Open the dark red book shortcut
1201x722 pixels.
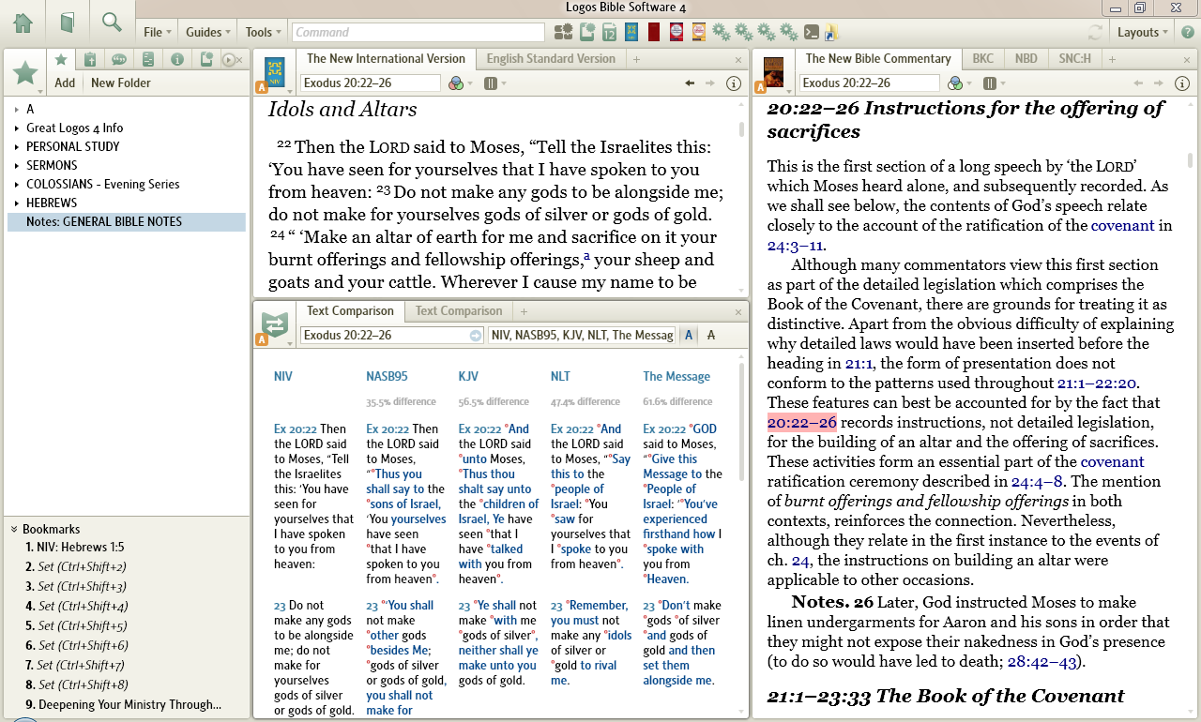pyautogui.click(x=654, y=32)
